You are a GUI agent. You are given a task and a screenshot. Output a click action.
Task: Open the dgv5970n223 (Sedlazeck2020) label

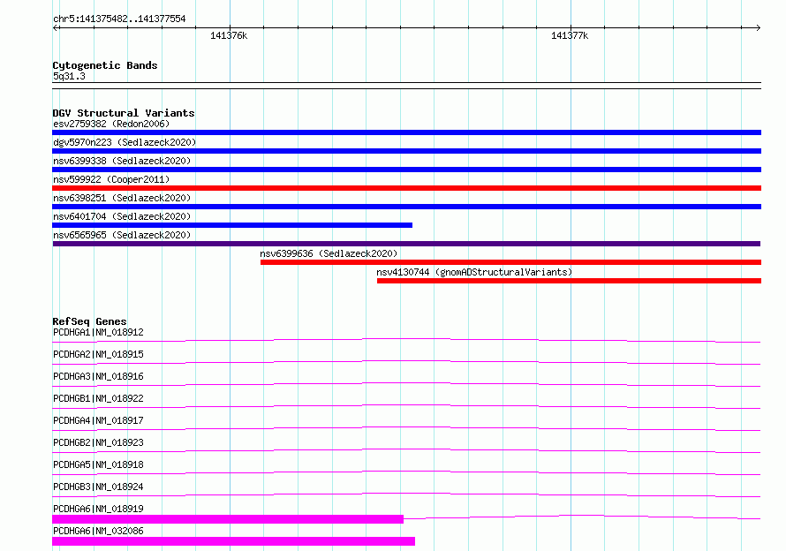125,142
